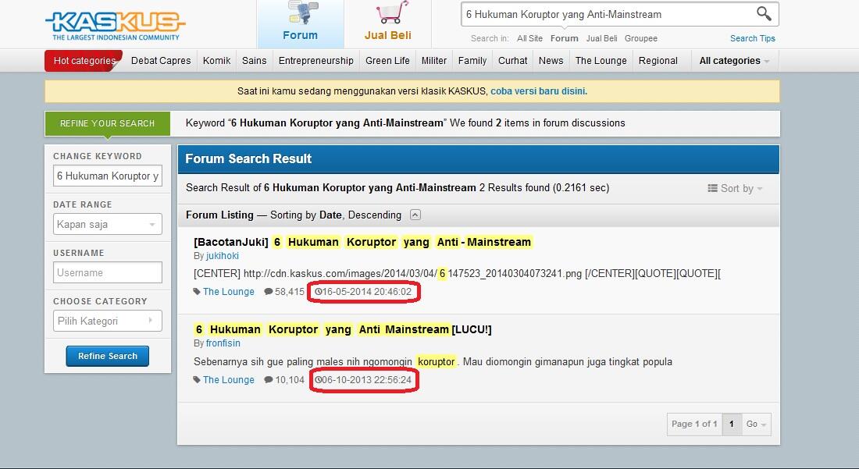Image resolution: width=859 pixels, height=469 pixels.
Task: Focus the top search input field
Action: pos(608,14)
